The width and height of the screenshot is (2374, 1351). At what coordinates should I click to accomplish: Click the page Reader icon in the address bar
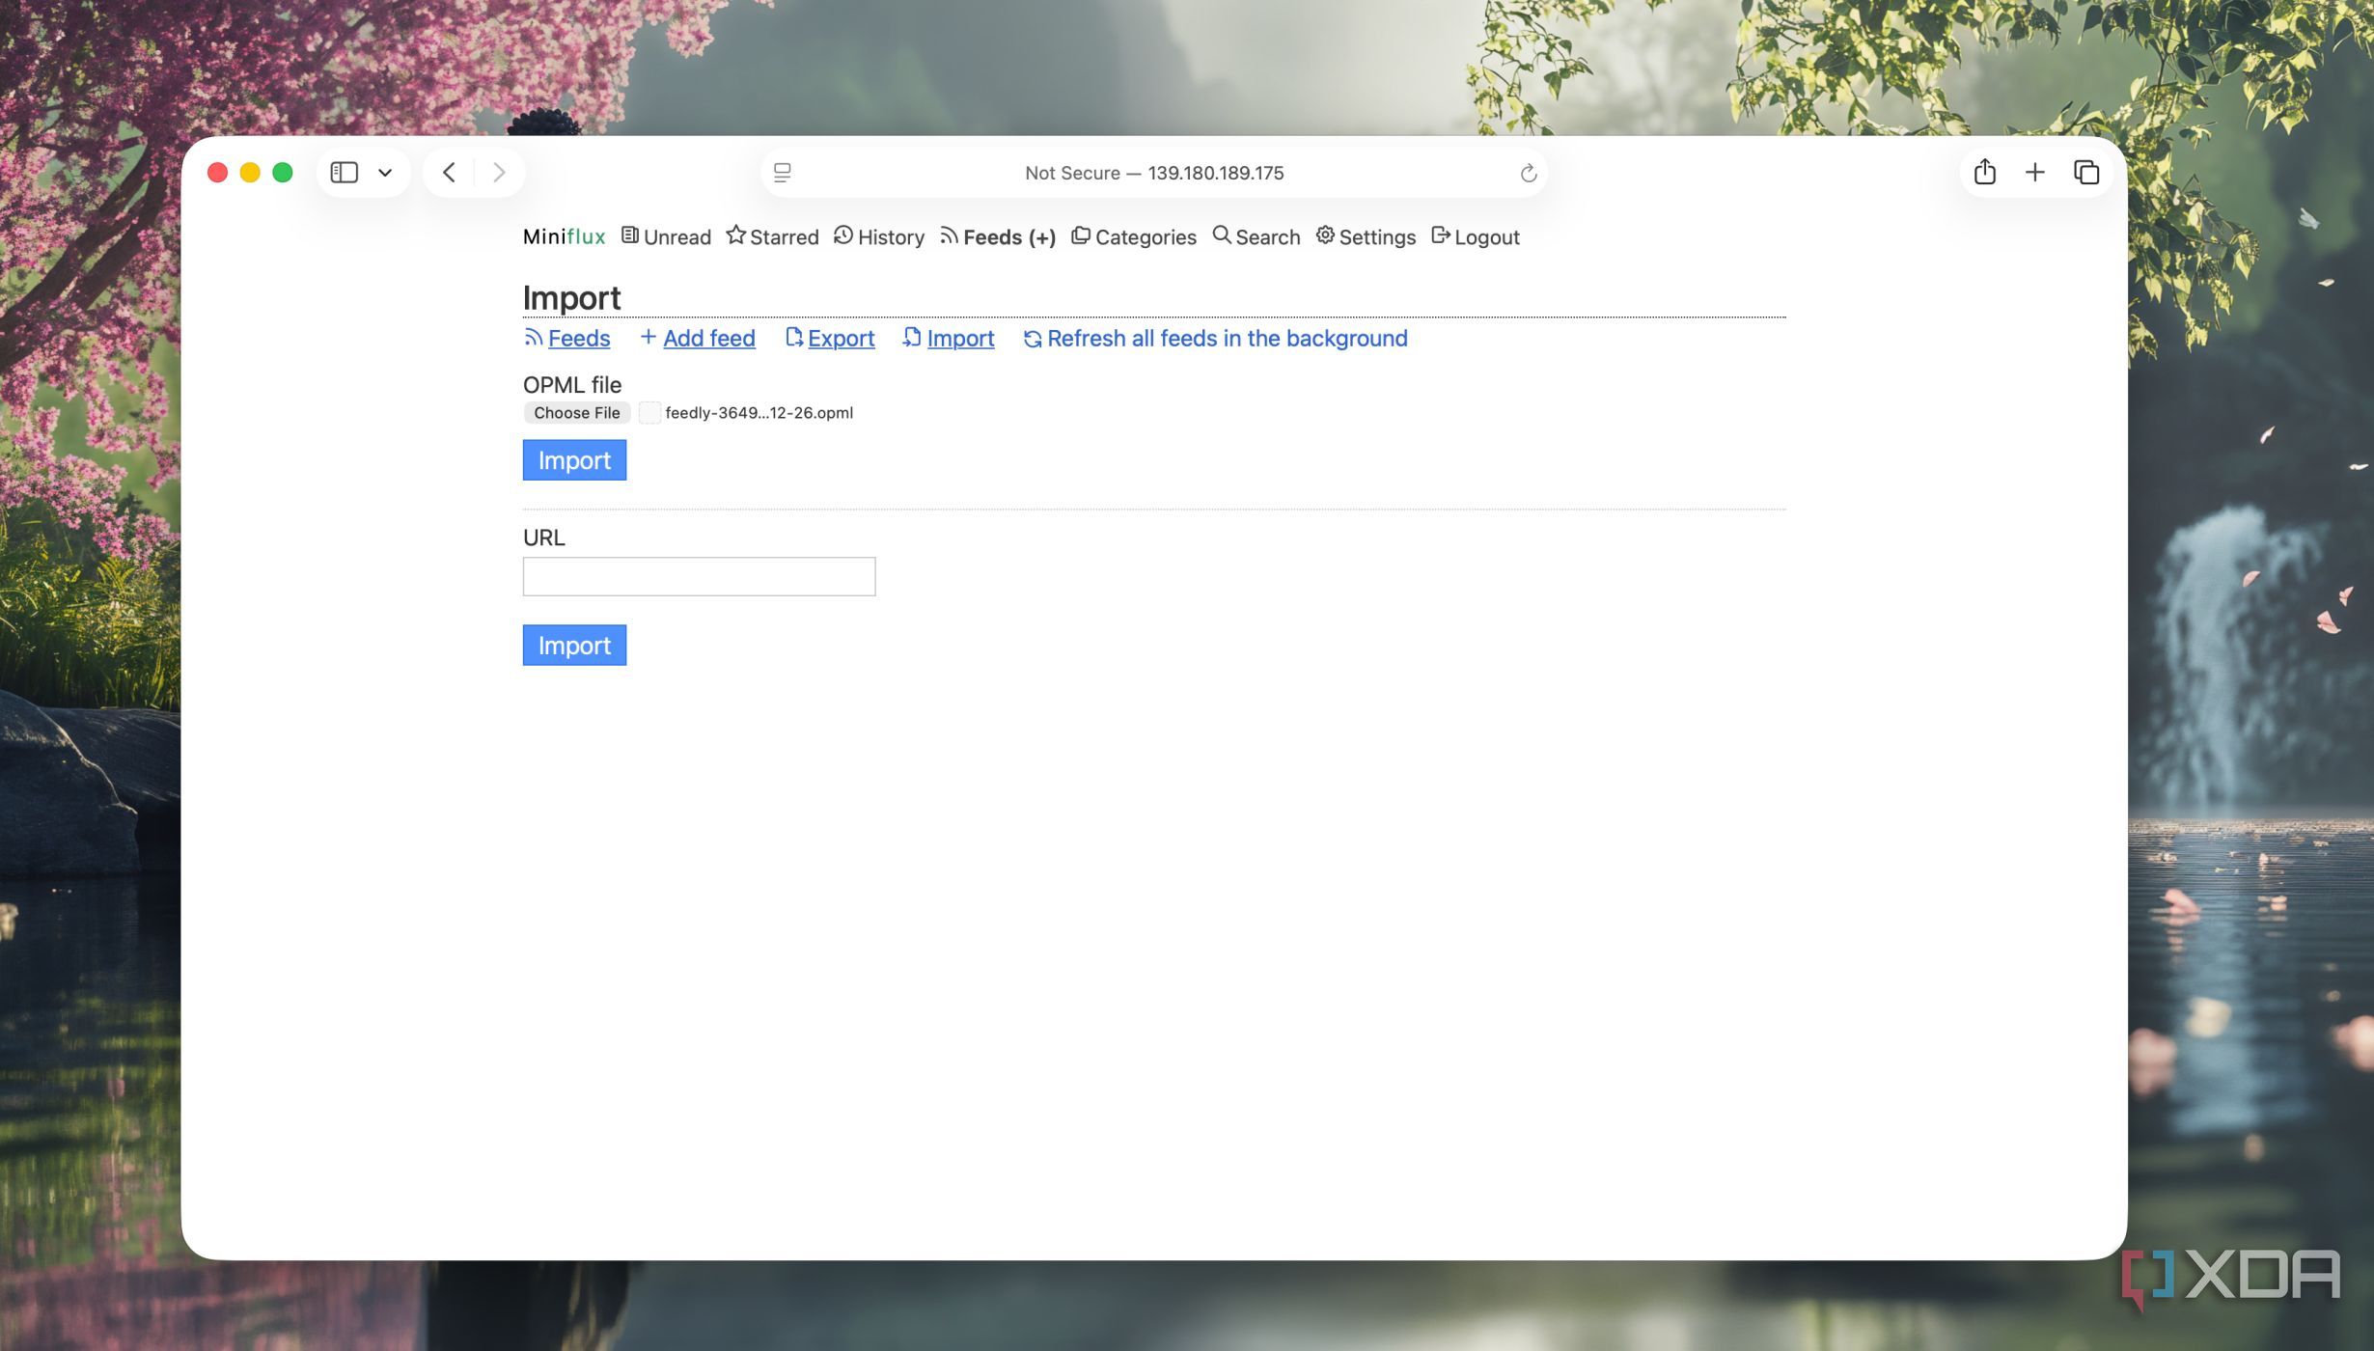783,173
